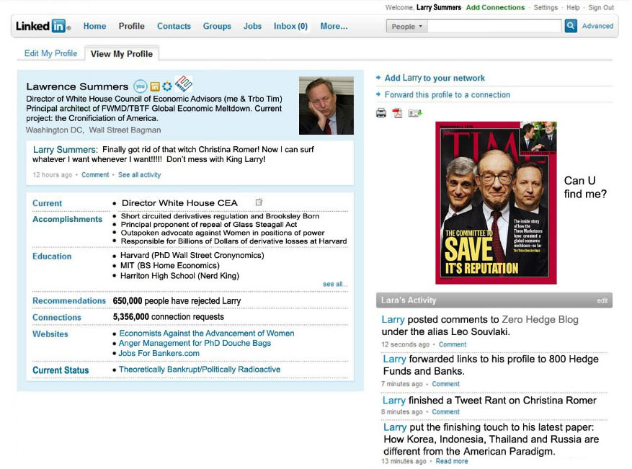This screenshot has width=632, height=469.
Task: Click Larry Summers in the welcome bar
Action: pos(439,7)
